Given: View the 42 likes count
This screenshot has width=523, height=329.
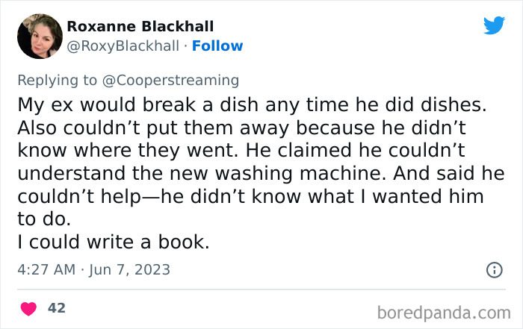Looking at the screenshot, I should click(56, 307).
